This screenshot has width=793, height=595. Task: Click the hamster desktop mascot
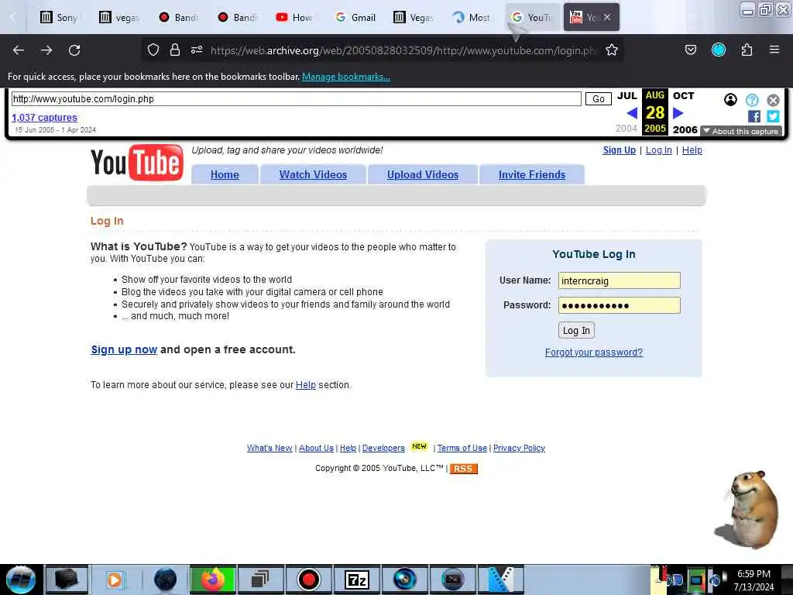click(749, 510)
